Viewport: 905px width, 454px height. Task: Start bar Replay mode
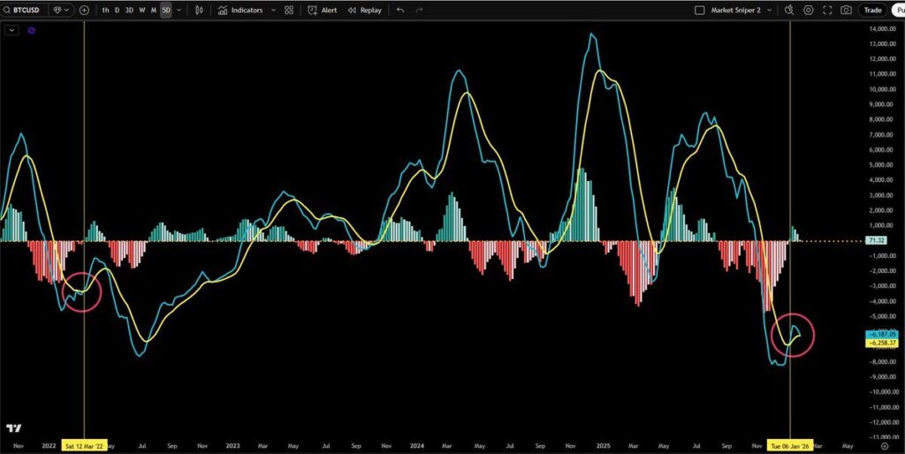click(364, 10)
